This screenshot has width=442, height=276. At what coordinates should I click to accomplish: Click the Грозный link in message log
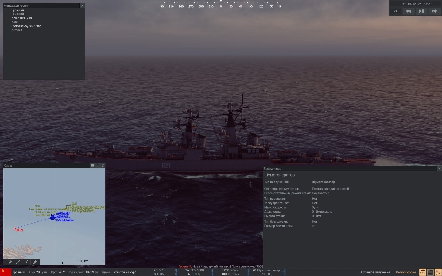click(185, 266)
